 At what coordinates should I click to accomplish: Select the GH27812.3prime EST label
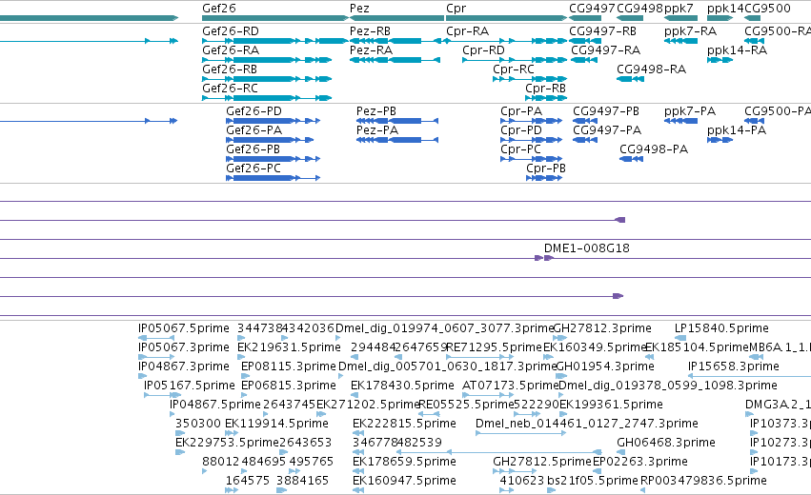602,328
